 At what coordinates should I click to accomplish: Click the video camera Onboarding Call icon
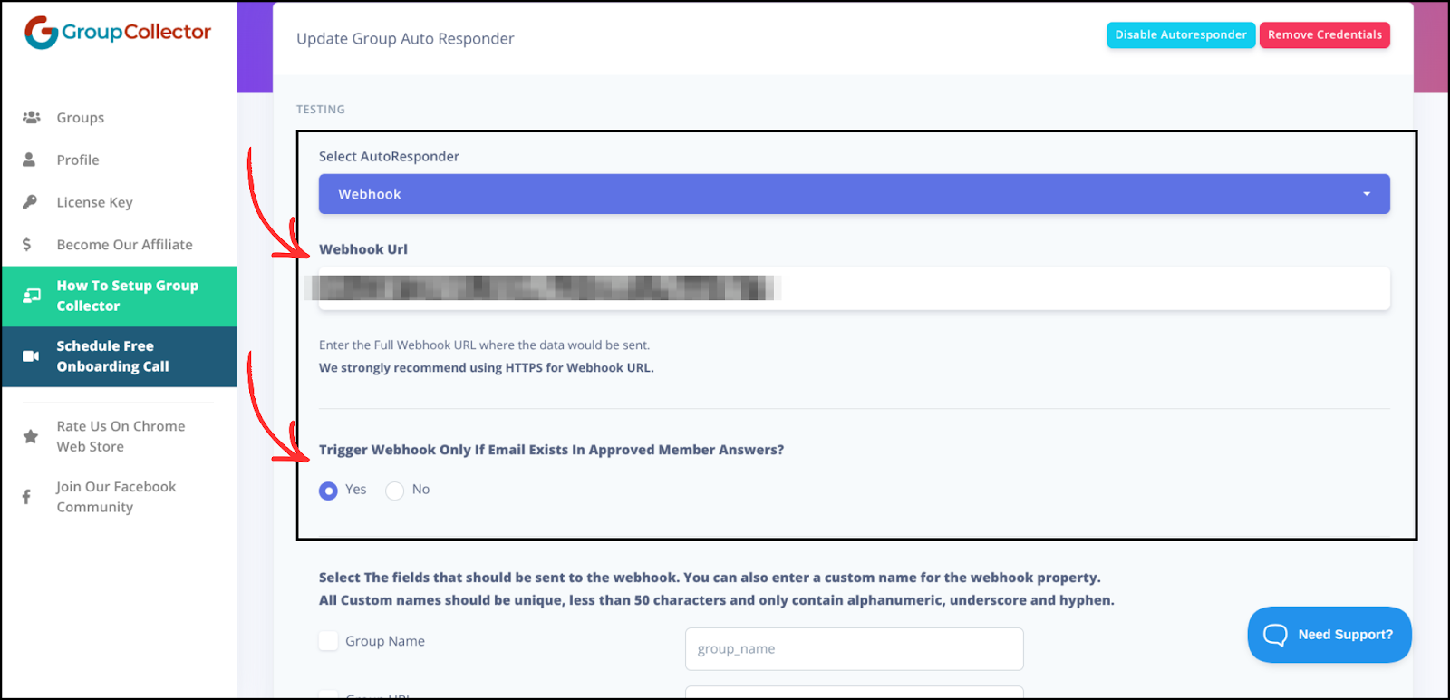point(31,355)
